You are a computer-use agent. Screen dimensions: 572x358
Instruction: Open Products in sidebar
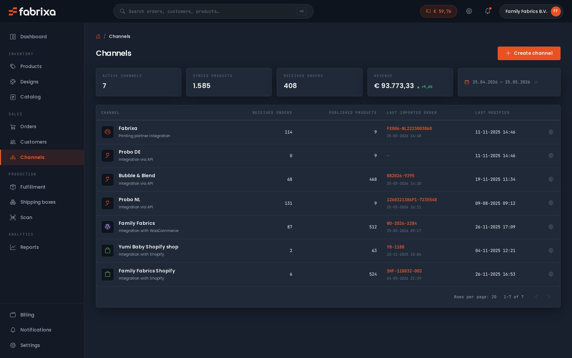[42, 66]
